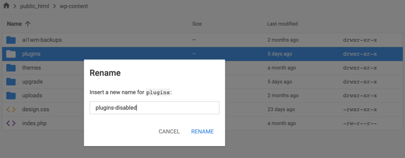
Task: Click the Last modified column header
Action: point(282,24)
